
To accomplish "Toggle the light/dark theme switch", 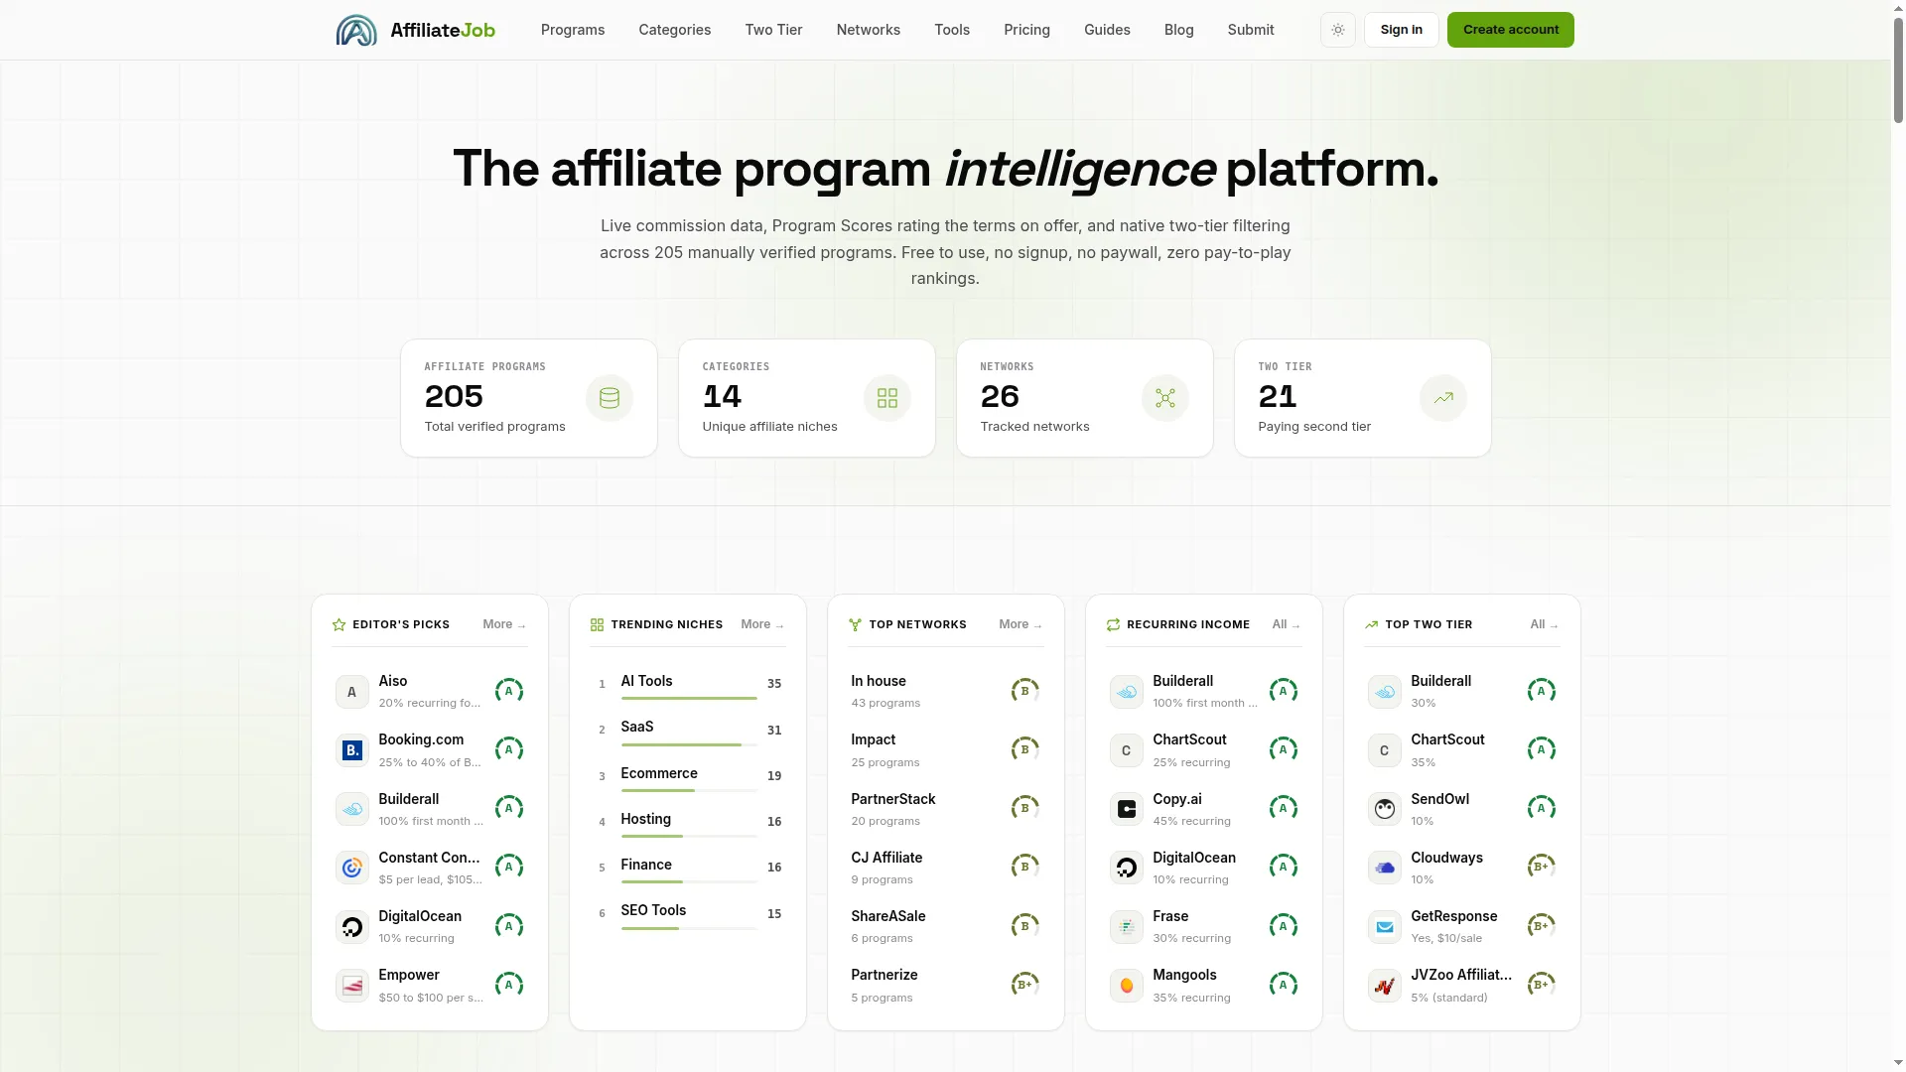I will click(1337, 30).
